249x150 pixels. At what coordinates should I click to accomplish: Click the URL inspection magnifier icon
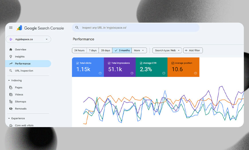pos(11,71)
